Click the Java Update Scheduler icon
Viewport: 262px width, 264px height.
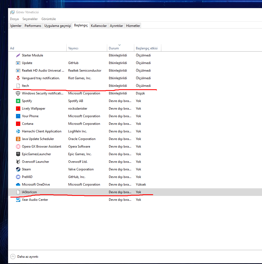pos(18,139)
